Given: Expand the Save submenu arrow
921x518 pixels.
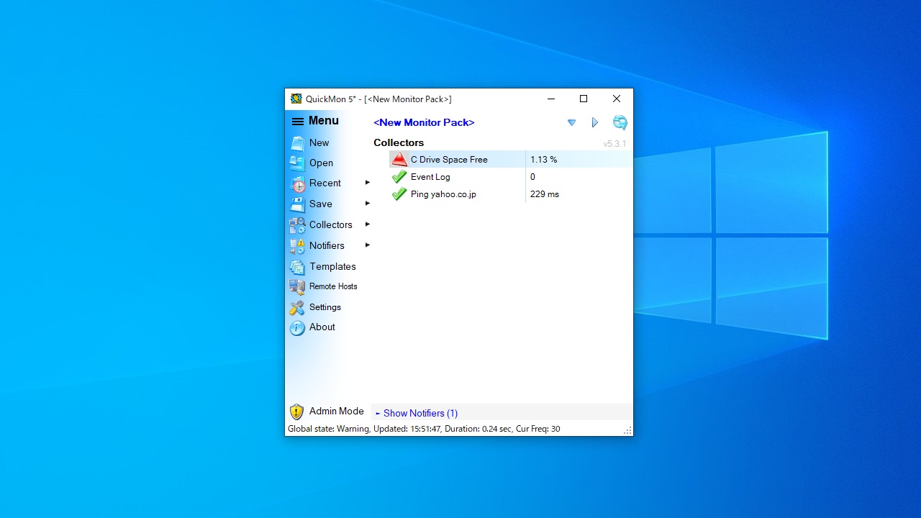Looking at the screenshot, I should pos(367,204).
